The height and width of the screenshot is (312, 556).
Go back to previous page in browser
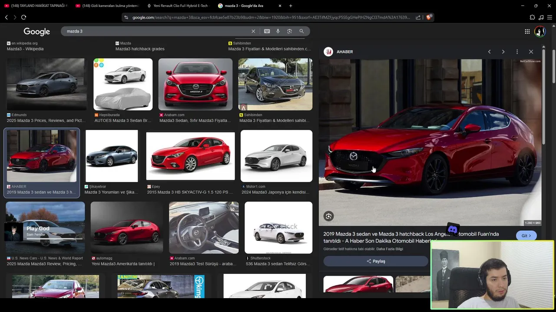click(6, 17)
